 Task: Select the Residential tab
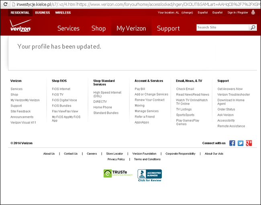tap(20, 13)
